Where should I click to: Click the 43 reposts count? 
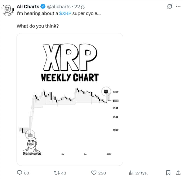(63, 173)
